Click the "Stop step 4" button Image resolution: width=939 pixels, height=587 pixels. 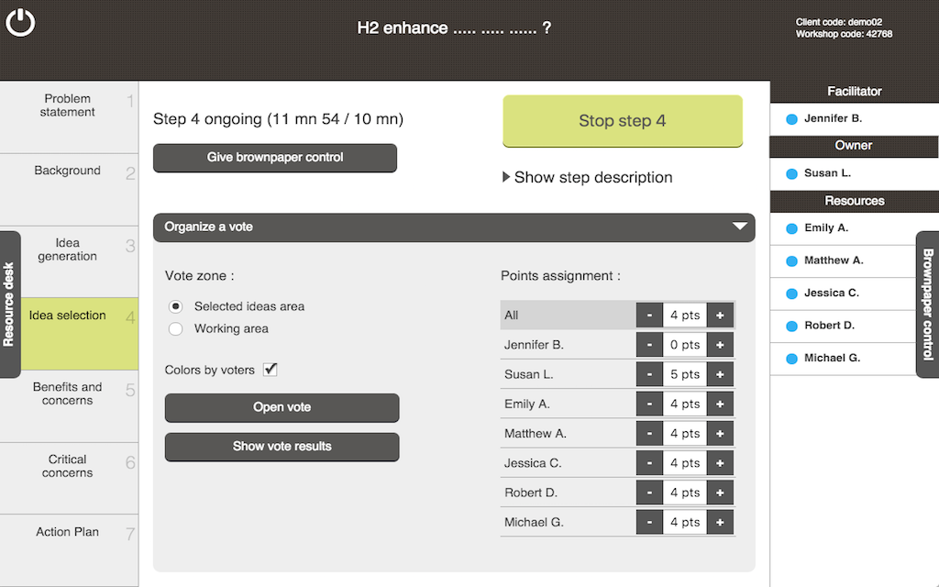pyautogui.click(x=622, y=121)
